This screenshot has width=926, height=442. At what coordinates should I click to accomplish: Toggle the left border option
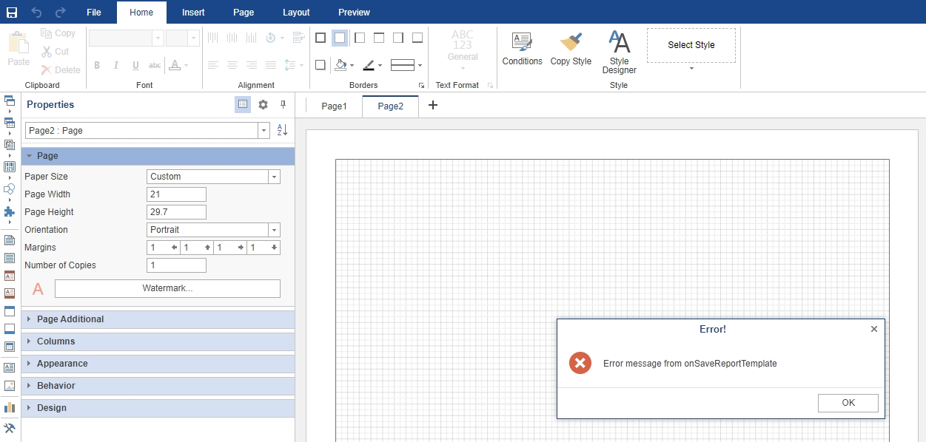(x=360, y=38)
